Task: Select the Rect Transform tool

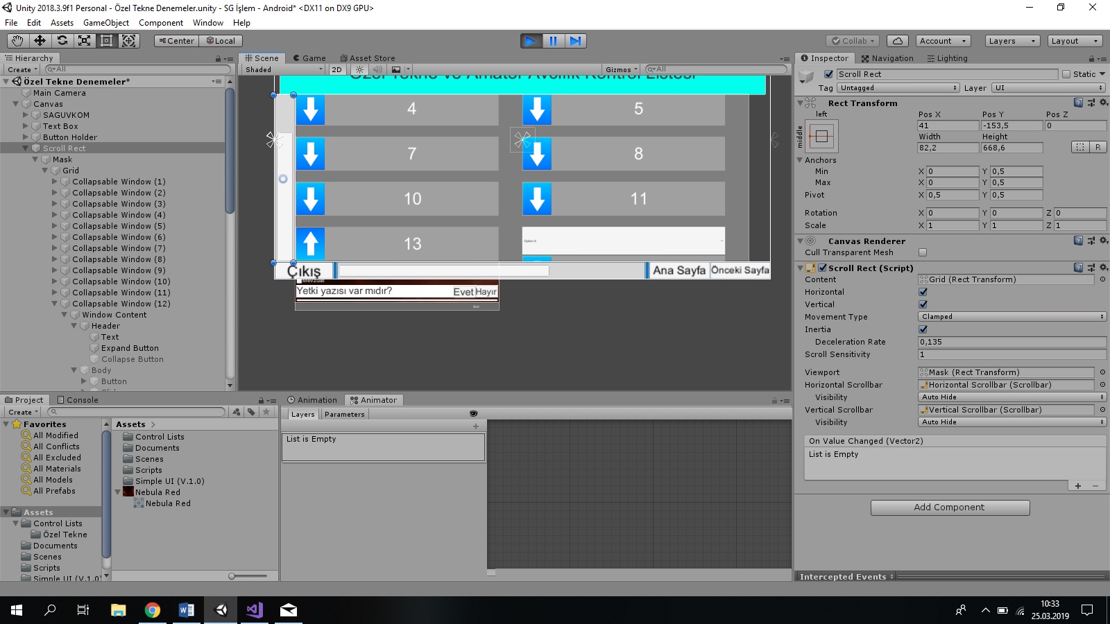Action: 106,41
